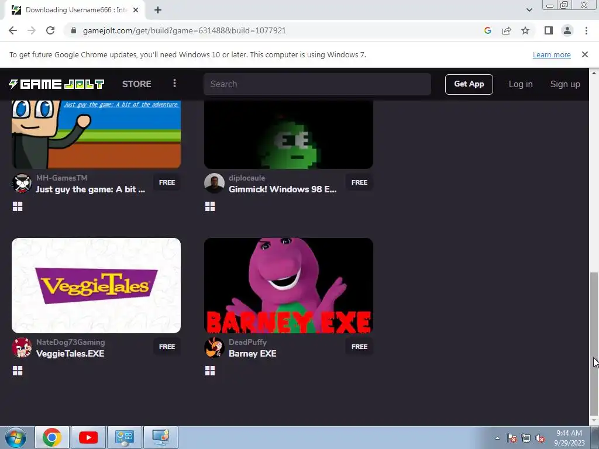Click scrollbar down arrow
The height and width of the screenshot is (449, 599).
click(x=593, y=421)
